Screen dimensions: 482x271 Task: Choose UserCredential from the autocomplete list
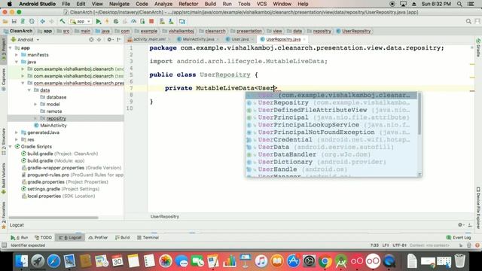(331, 140)
